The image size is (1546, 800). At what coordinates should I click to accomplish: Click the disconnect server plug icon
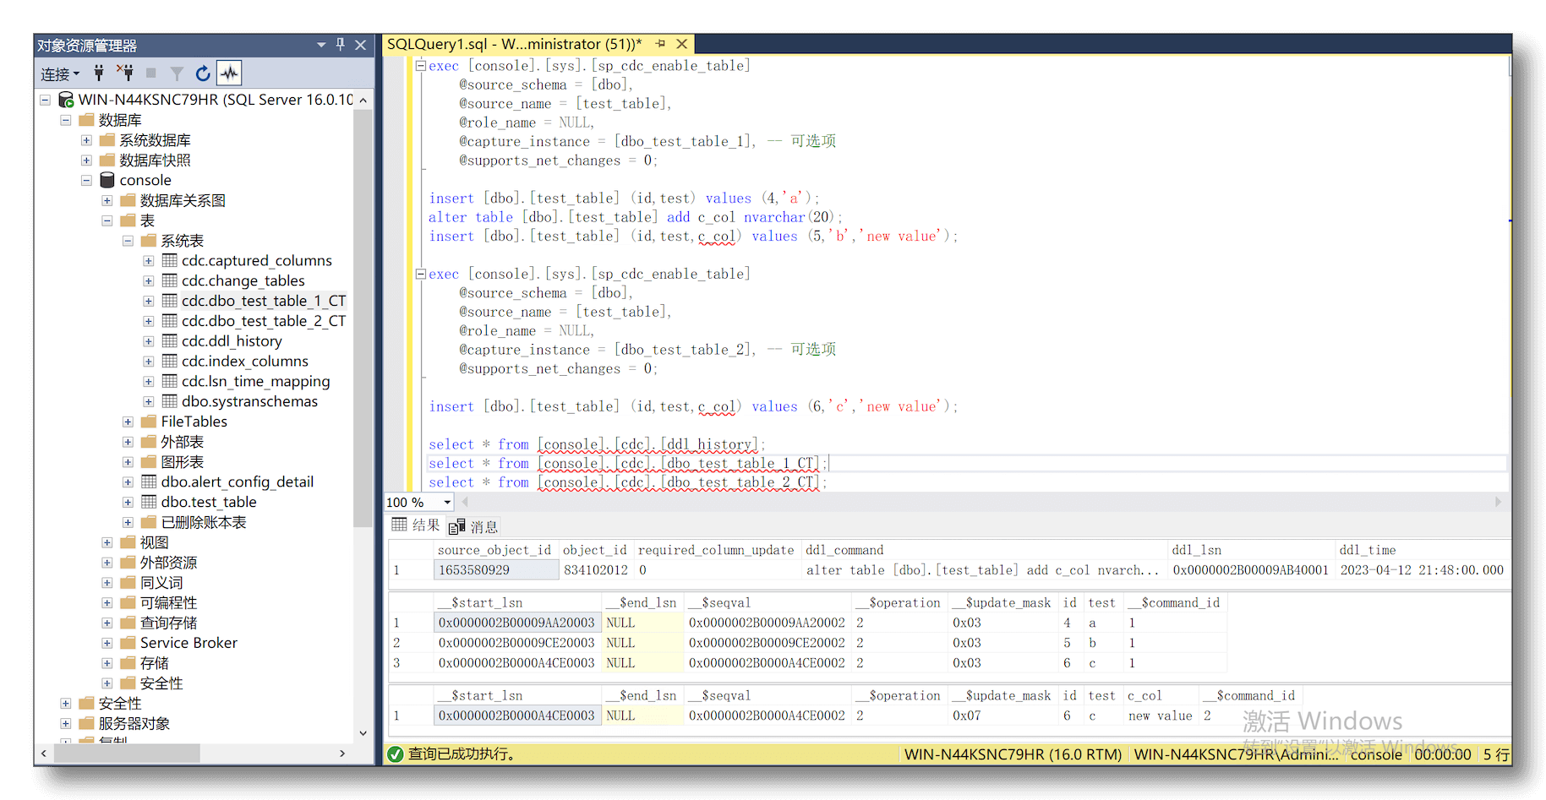click(125, 73)
